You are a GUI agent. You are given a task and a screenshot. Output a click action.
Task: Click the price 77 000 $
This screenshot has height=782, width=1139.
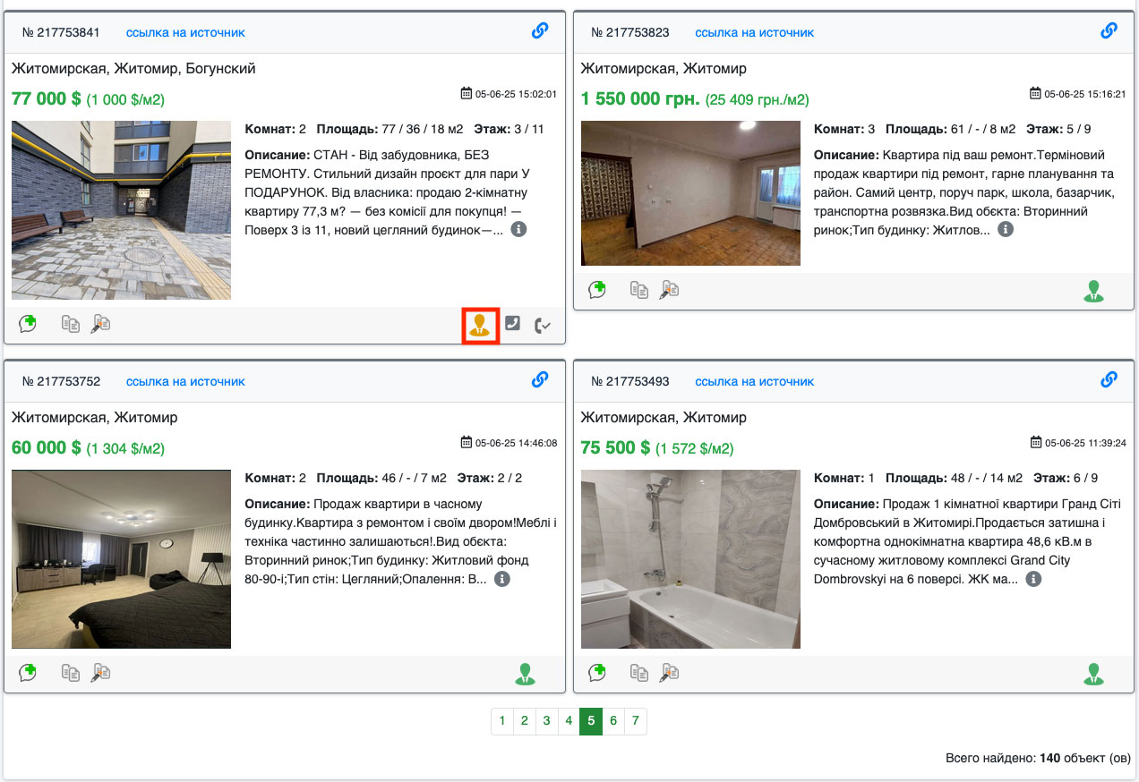(47, 98)
